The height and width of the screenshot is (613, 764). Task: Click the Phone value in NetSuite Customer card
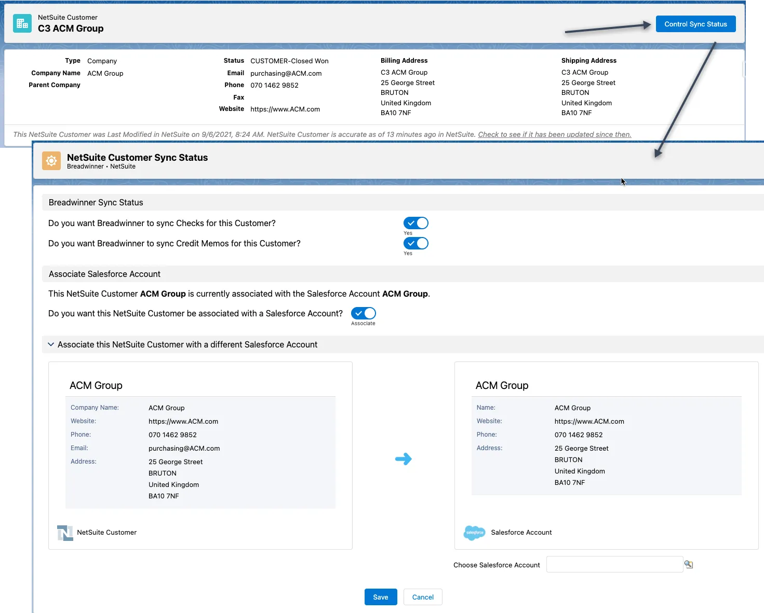(173, 435)
